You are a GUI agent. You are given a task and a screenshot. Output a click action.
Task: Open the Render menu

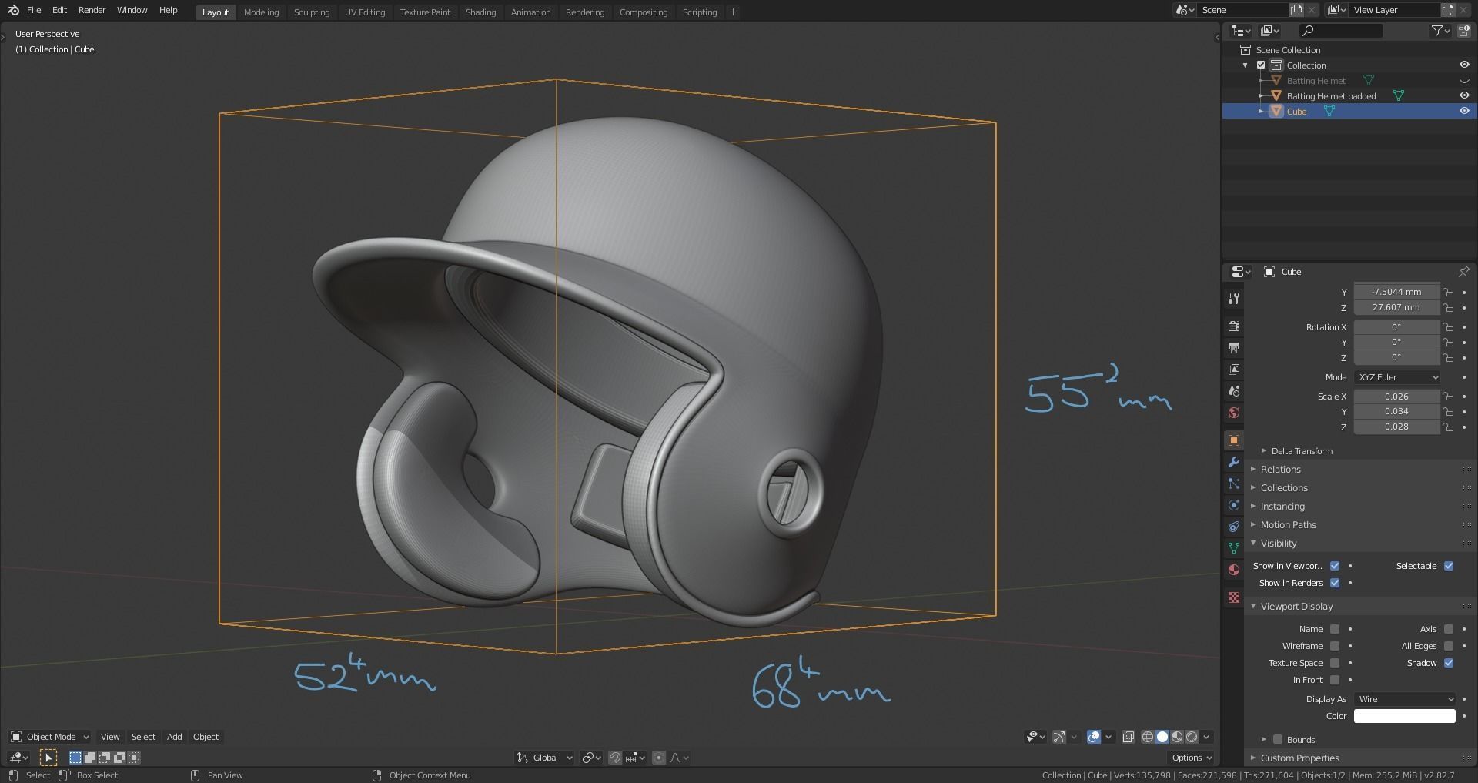(x=92, y=10)
